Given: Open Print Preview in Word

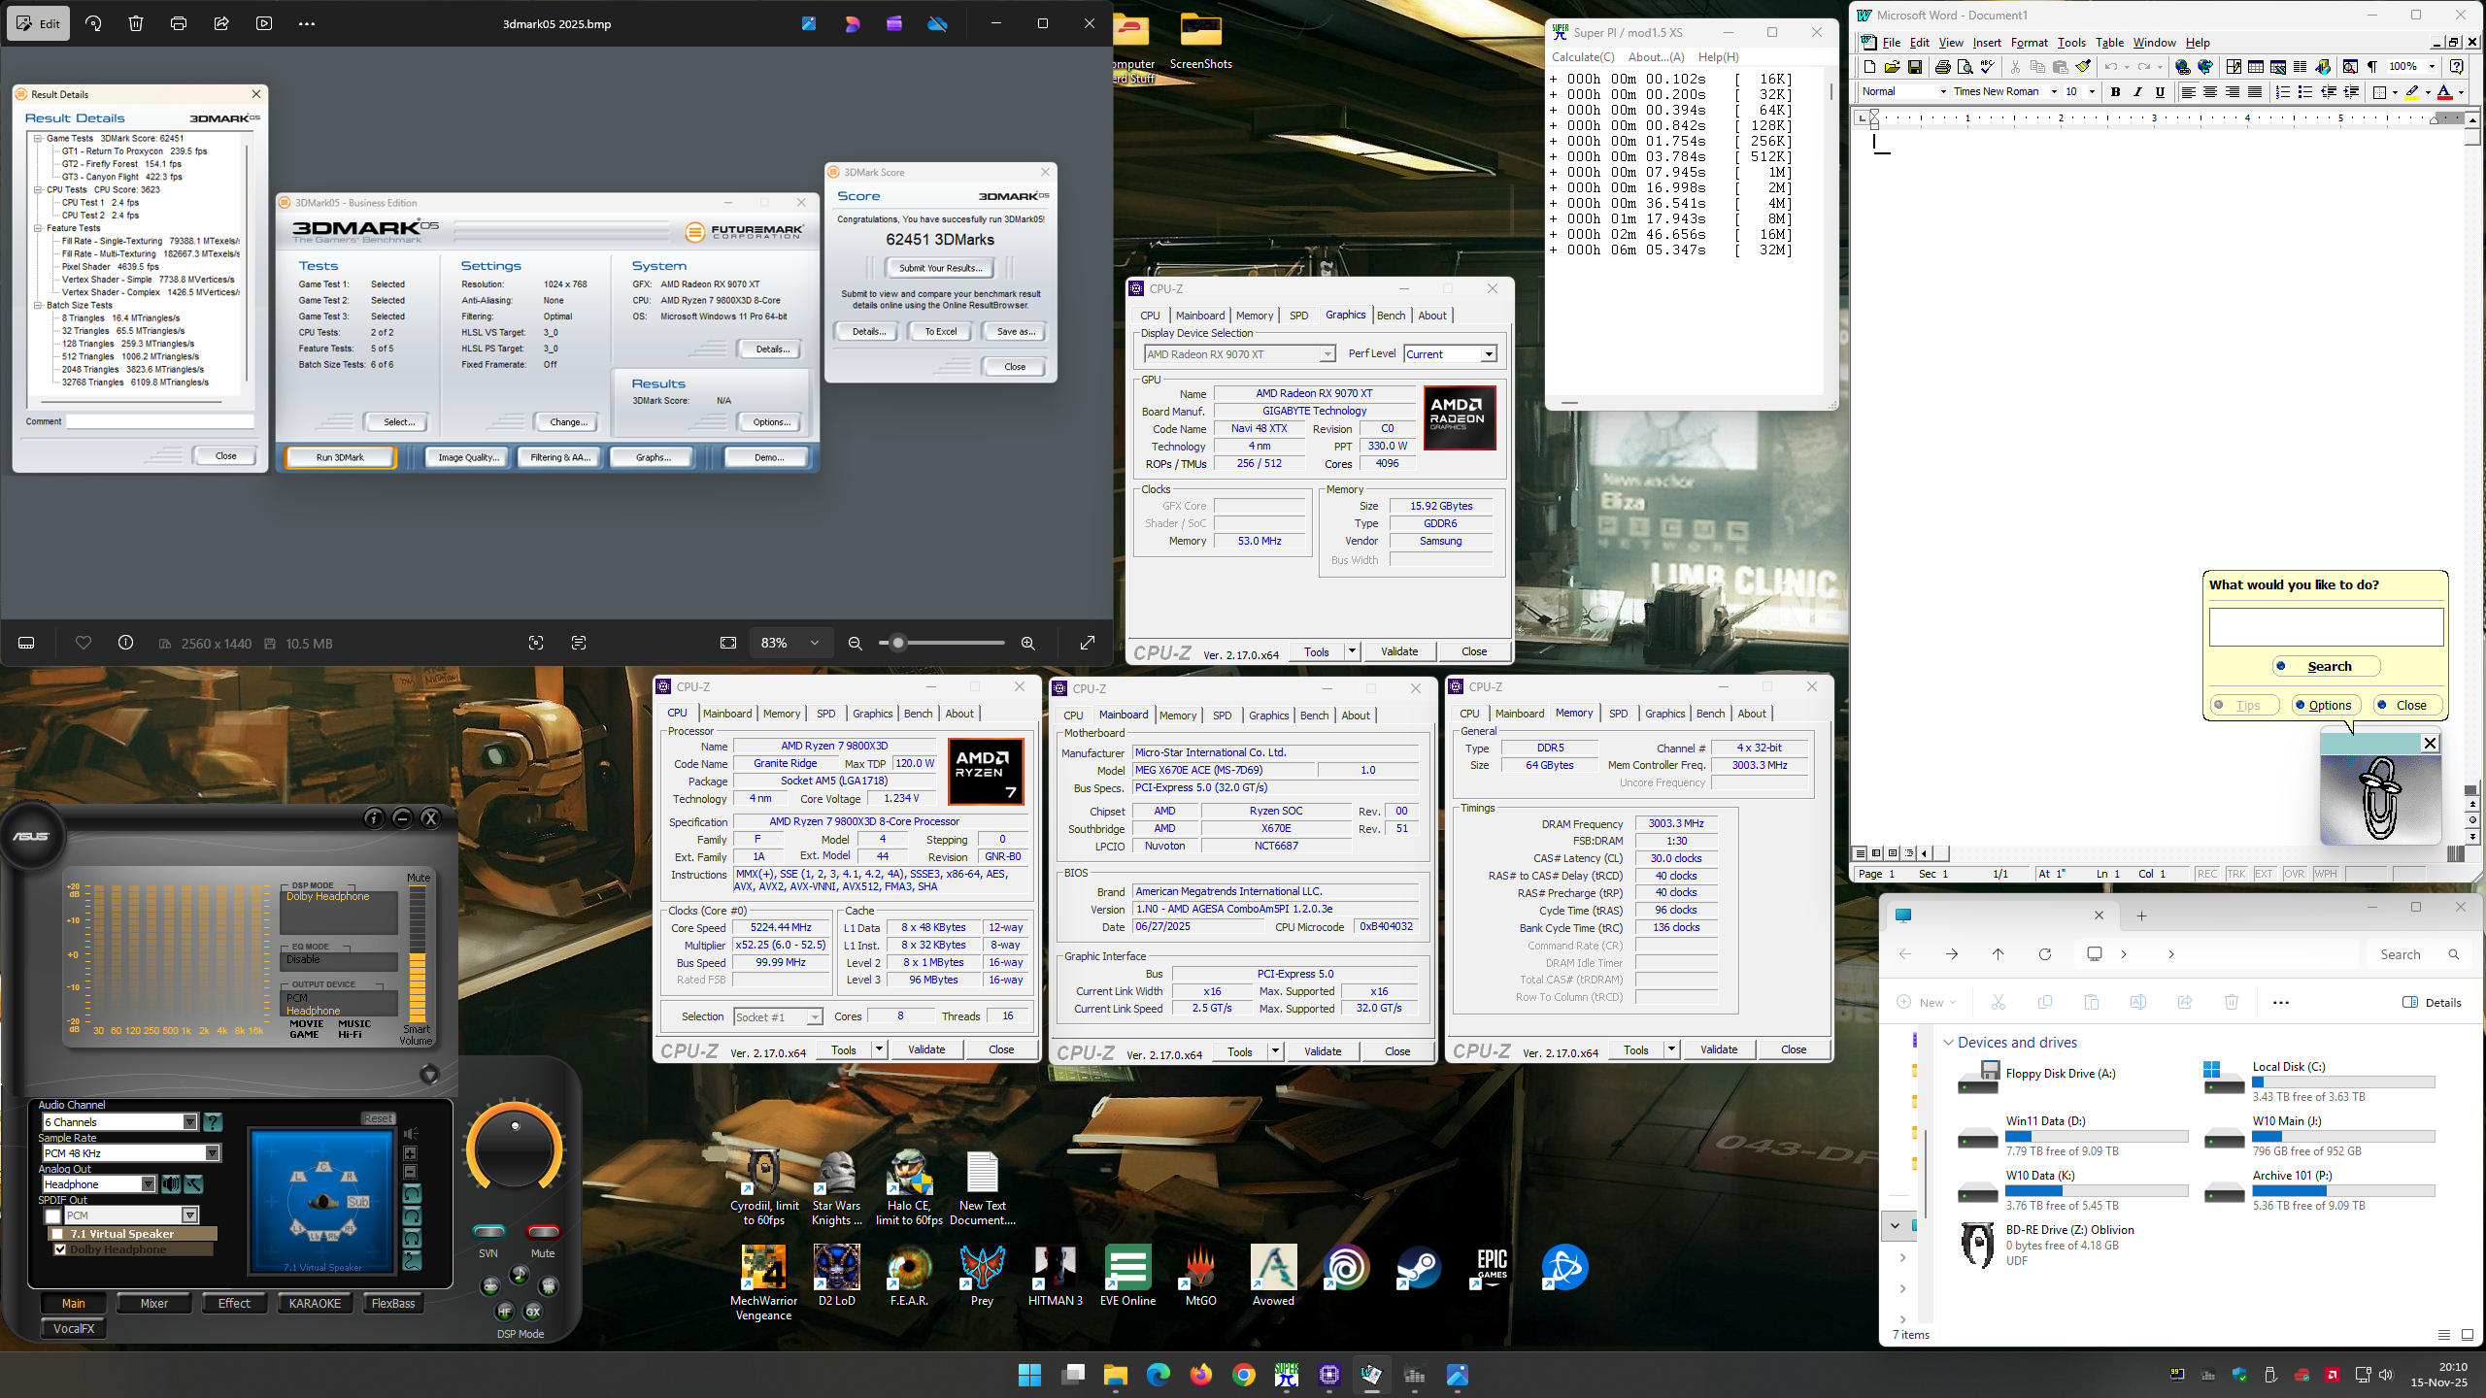Looking at the screenshot, I should click(1965, 67).
